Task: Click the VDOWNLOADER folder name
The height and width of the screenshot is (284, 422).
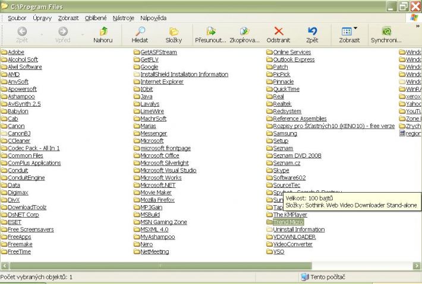Action: click(294, 237)
